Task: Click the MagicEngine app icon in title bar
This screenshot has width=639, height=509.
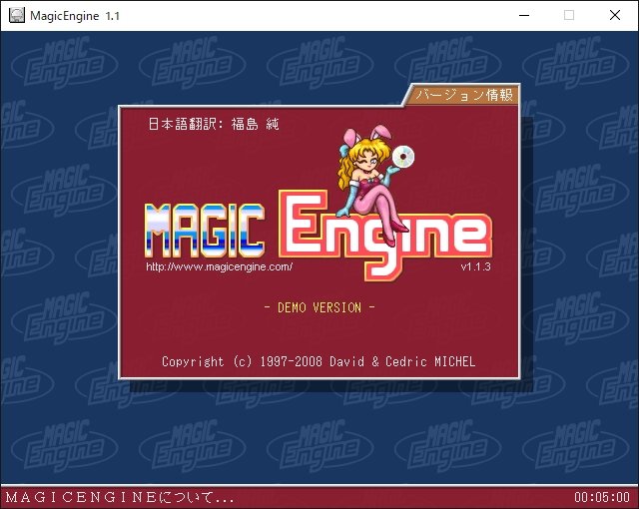Action: [14, 15]
